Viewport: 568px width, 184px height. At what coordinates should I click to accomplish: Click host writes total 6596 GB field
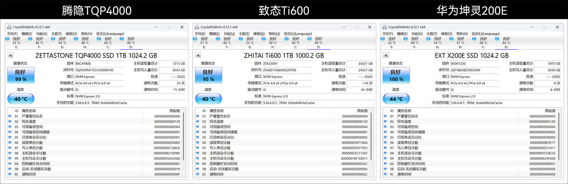(x=548, y=70)
